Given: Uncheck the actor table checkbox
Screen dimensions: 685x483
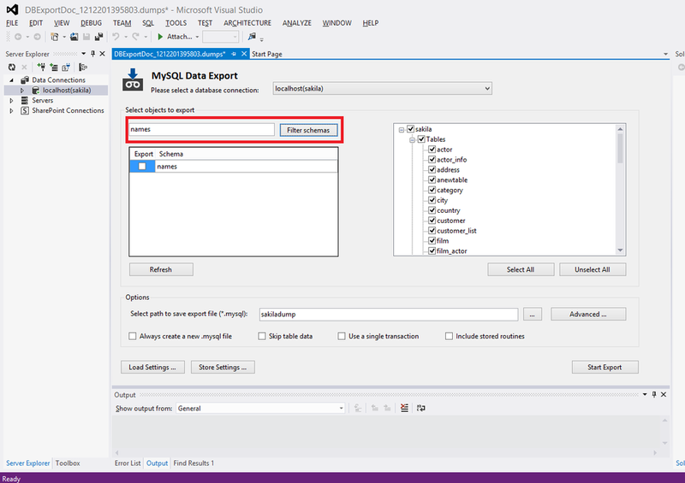Looking at the screenshot, I should click(432, 150).
